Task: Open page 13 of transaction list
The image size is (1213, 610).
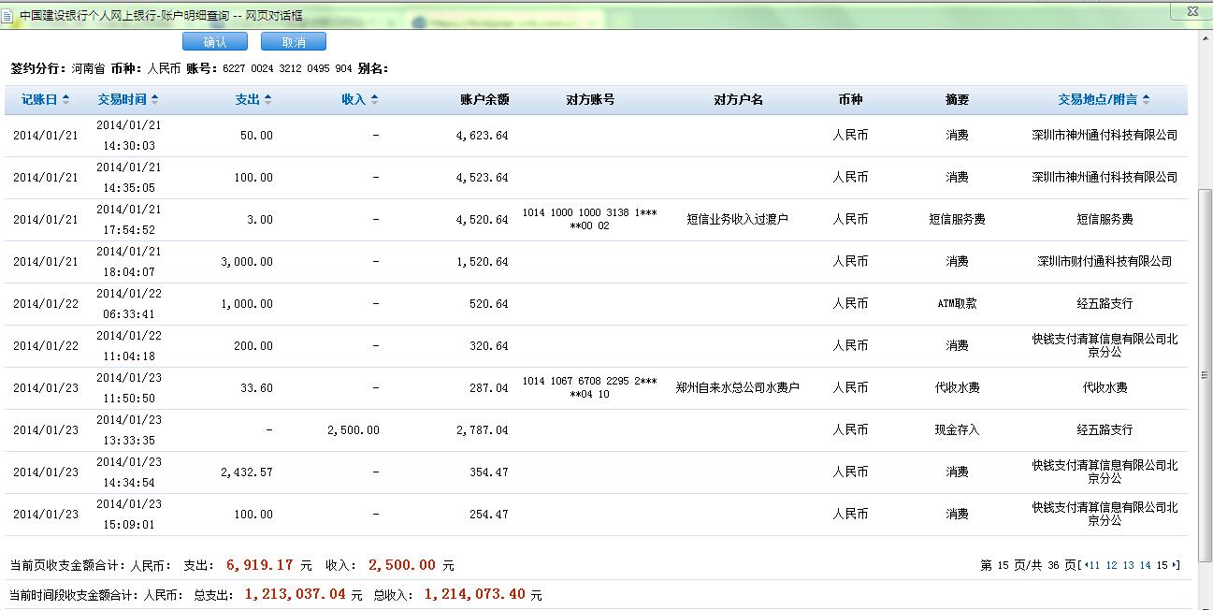Action: (x=1129, y=565)
